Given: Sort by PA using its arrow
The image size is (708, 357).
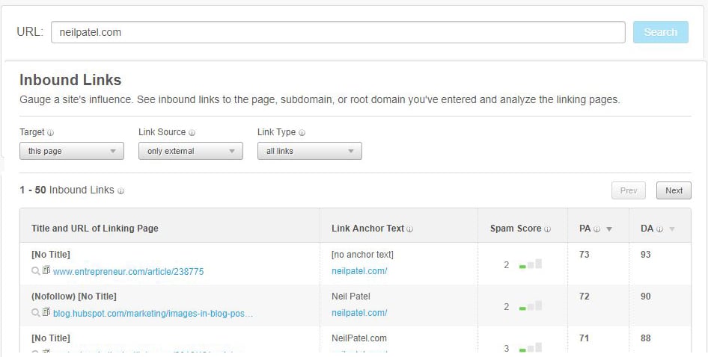Looking at the screenshot, I should [x=608, y=229].
